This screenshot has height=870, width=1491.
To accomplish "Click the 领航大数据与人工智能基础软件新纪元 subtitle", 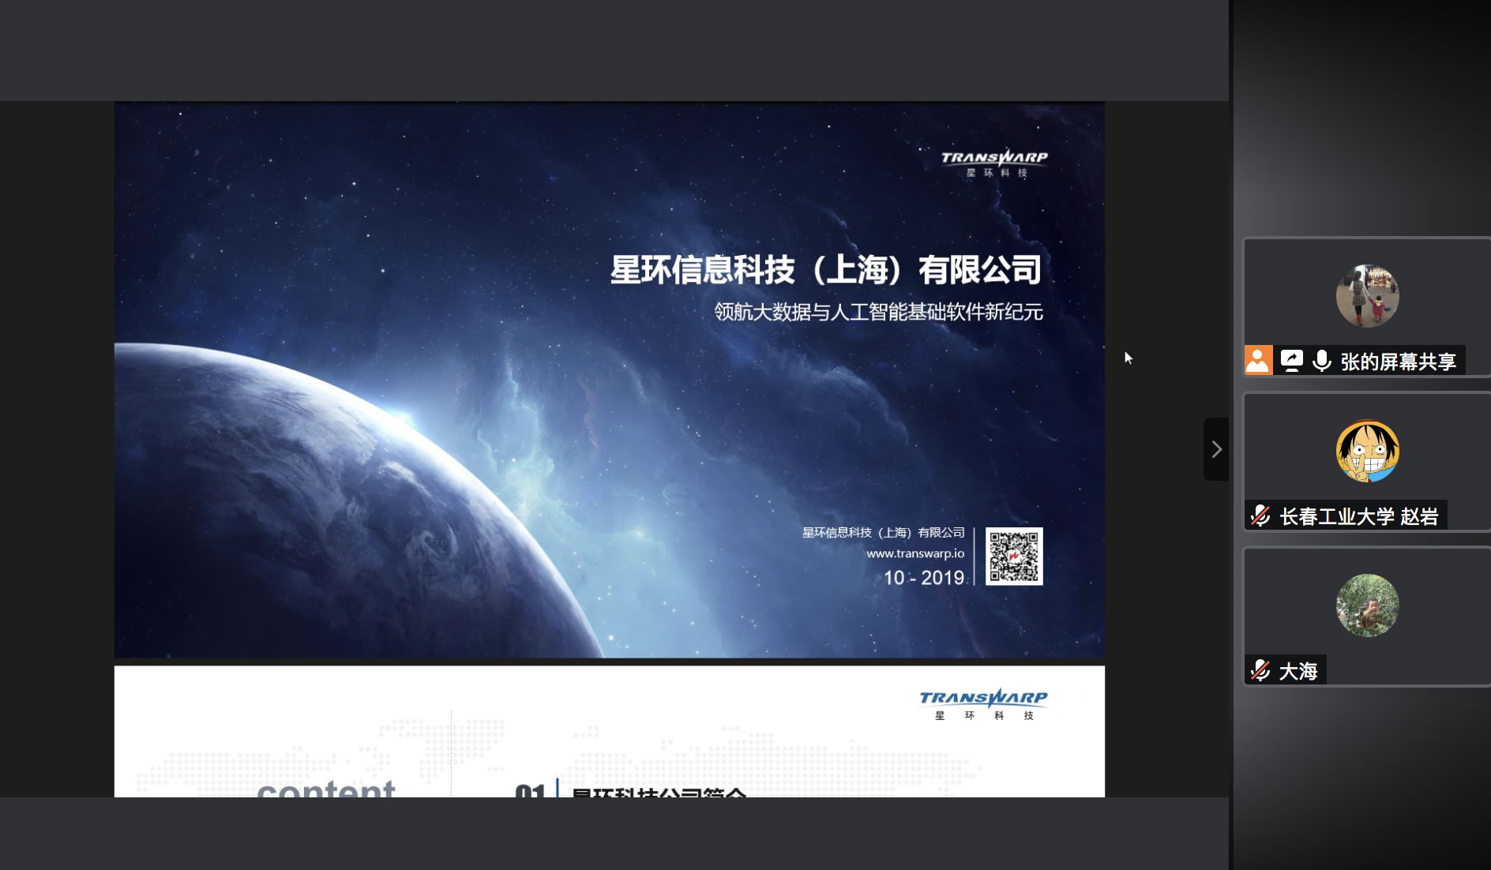I will [x=878, y=312].
